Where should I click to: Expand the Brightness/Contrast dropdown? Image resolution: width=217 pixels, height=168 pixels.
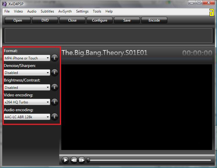point(27,87)
